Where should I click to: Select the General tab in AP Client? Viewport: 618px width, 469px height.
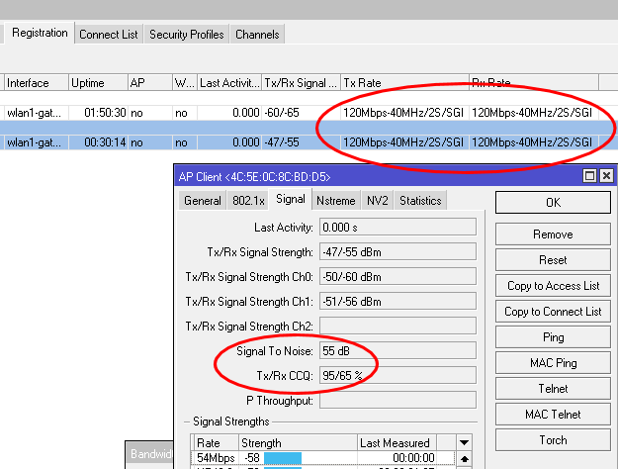tap(203, 201)
